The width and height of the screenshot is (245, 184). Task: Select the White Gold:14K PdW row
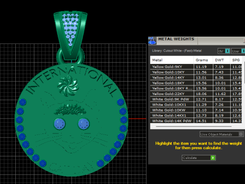tap(196, 121)
